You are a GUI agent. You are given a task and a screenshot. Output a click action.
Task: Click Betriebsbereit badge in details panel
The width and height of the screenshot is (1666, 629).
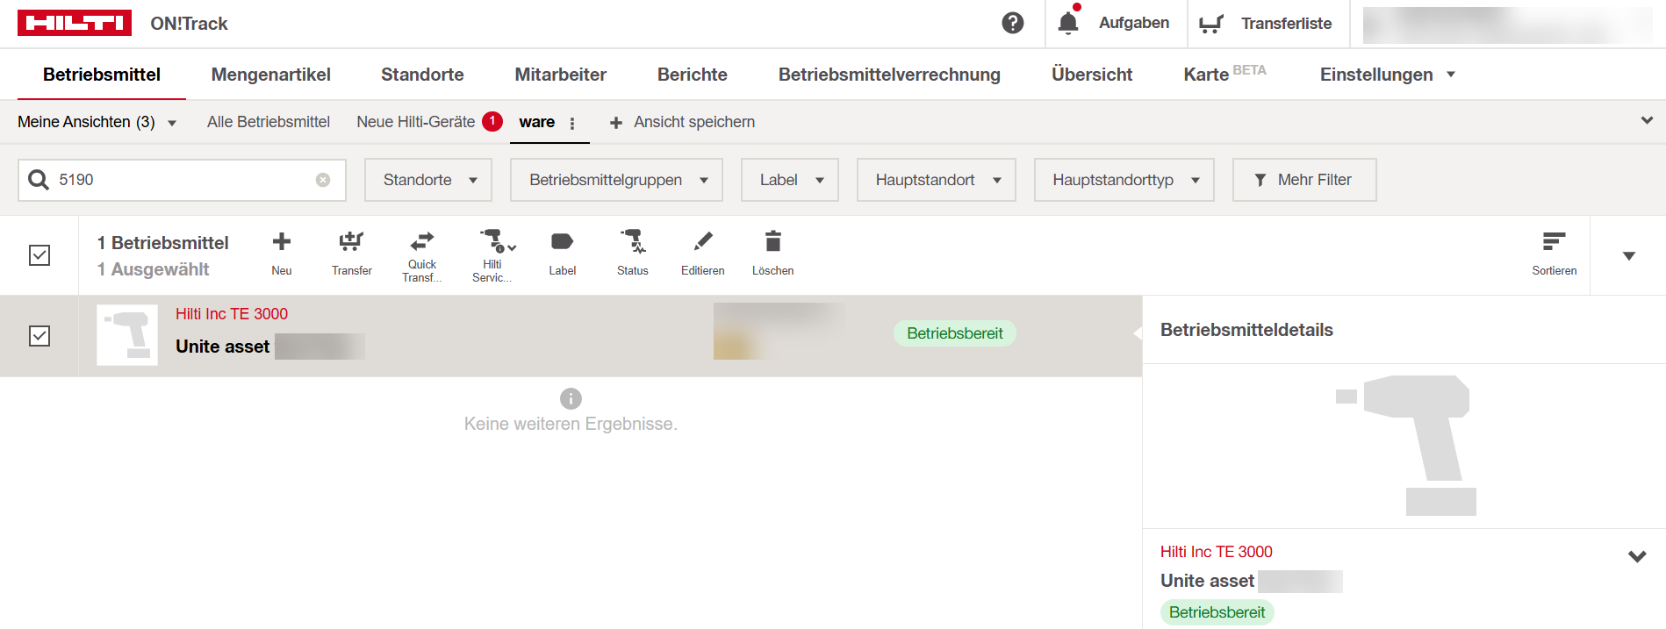coord(1217,612)
